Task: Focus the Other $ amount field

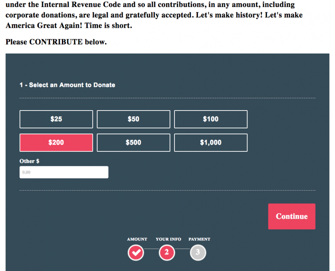Action: [x=64, y=172]
